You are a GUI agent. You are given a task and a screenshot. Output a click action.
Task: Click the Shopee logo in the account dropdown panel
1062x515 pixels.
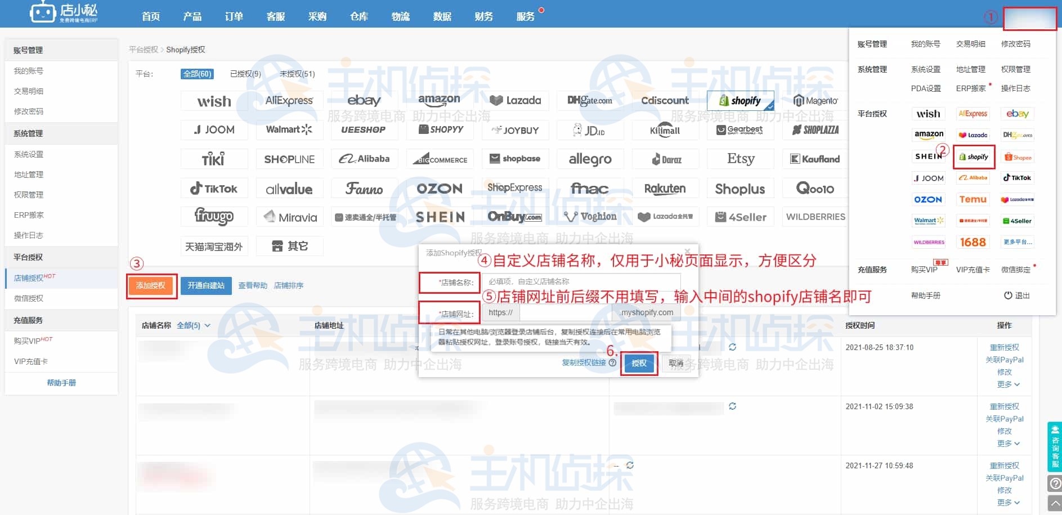[1018, 157]
